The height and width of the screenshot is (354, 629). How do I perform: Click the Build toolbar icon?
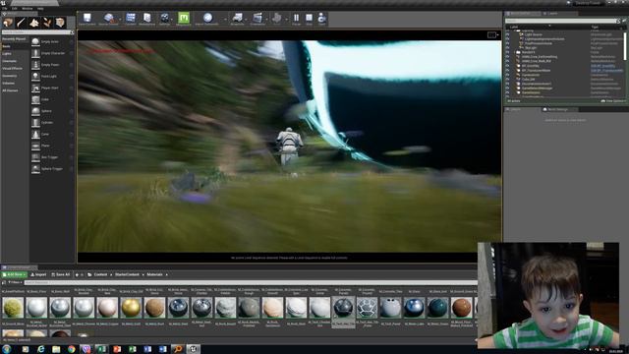click(x=276, y=19)
